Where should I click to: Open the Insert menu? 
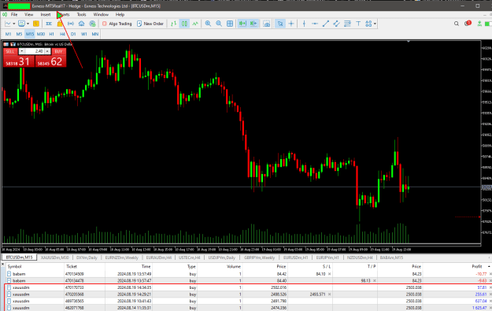[46, 14]
